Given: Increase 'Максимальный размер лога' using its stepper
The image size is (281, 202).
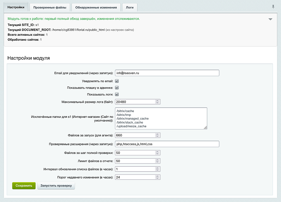Looking at the screenshot, I should 158,100.
